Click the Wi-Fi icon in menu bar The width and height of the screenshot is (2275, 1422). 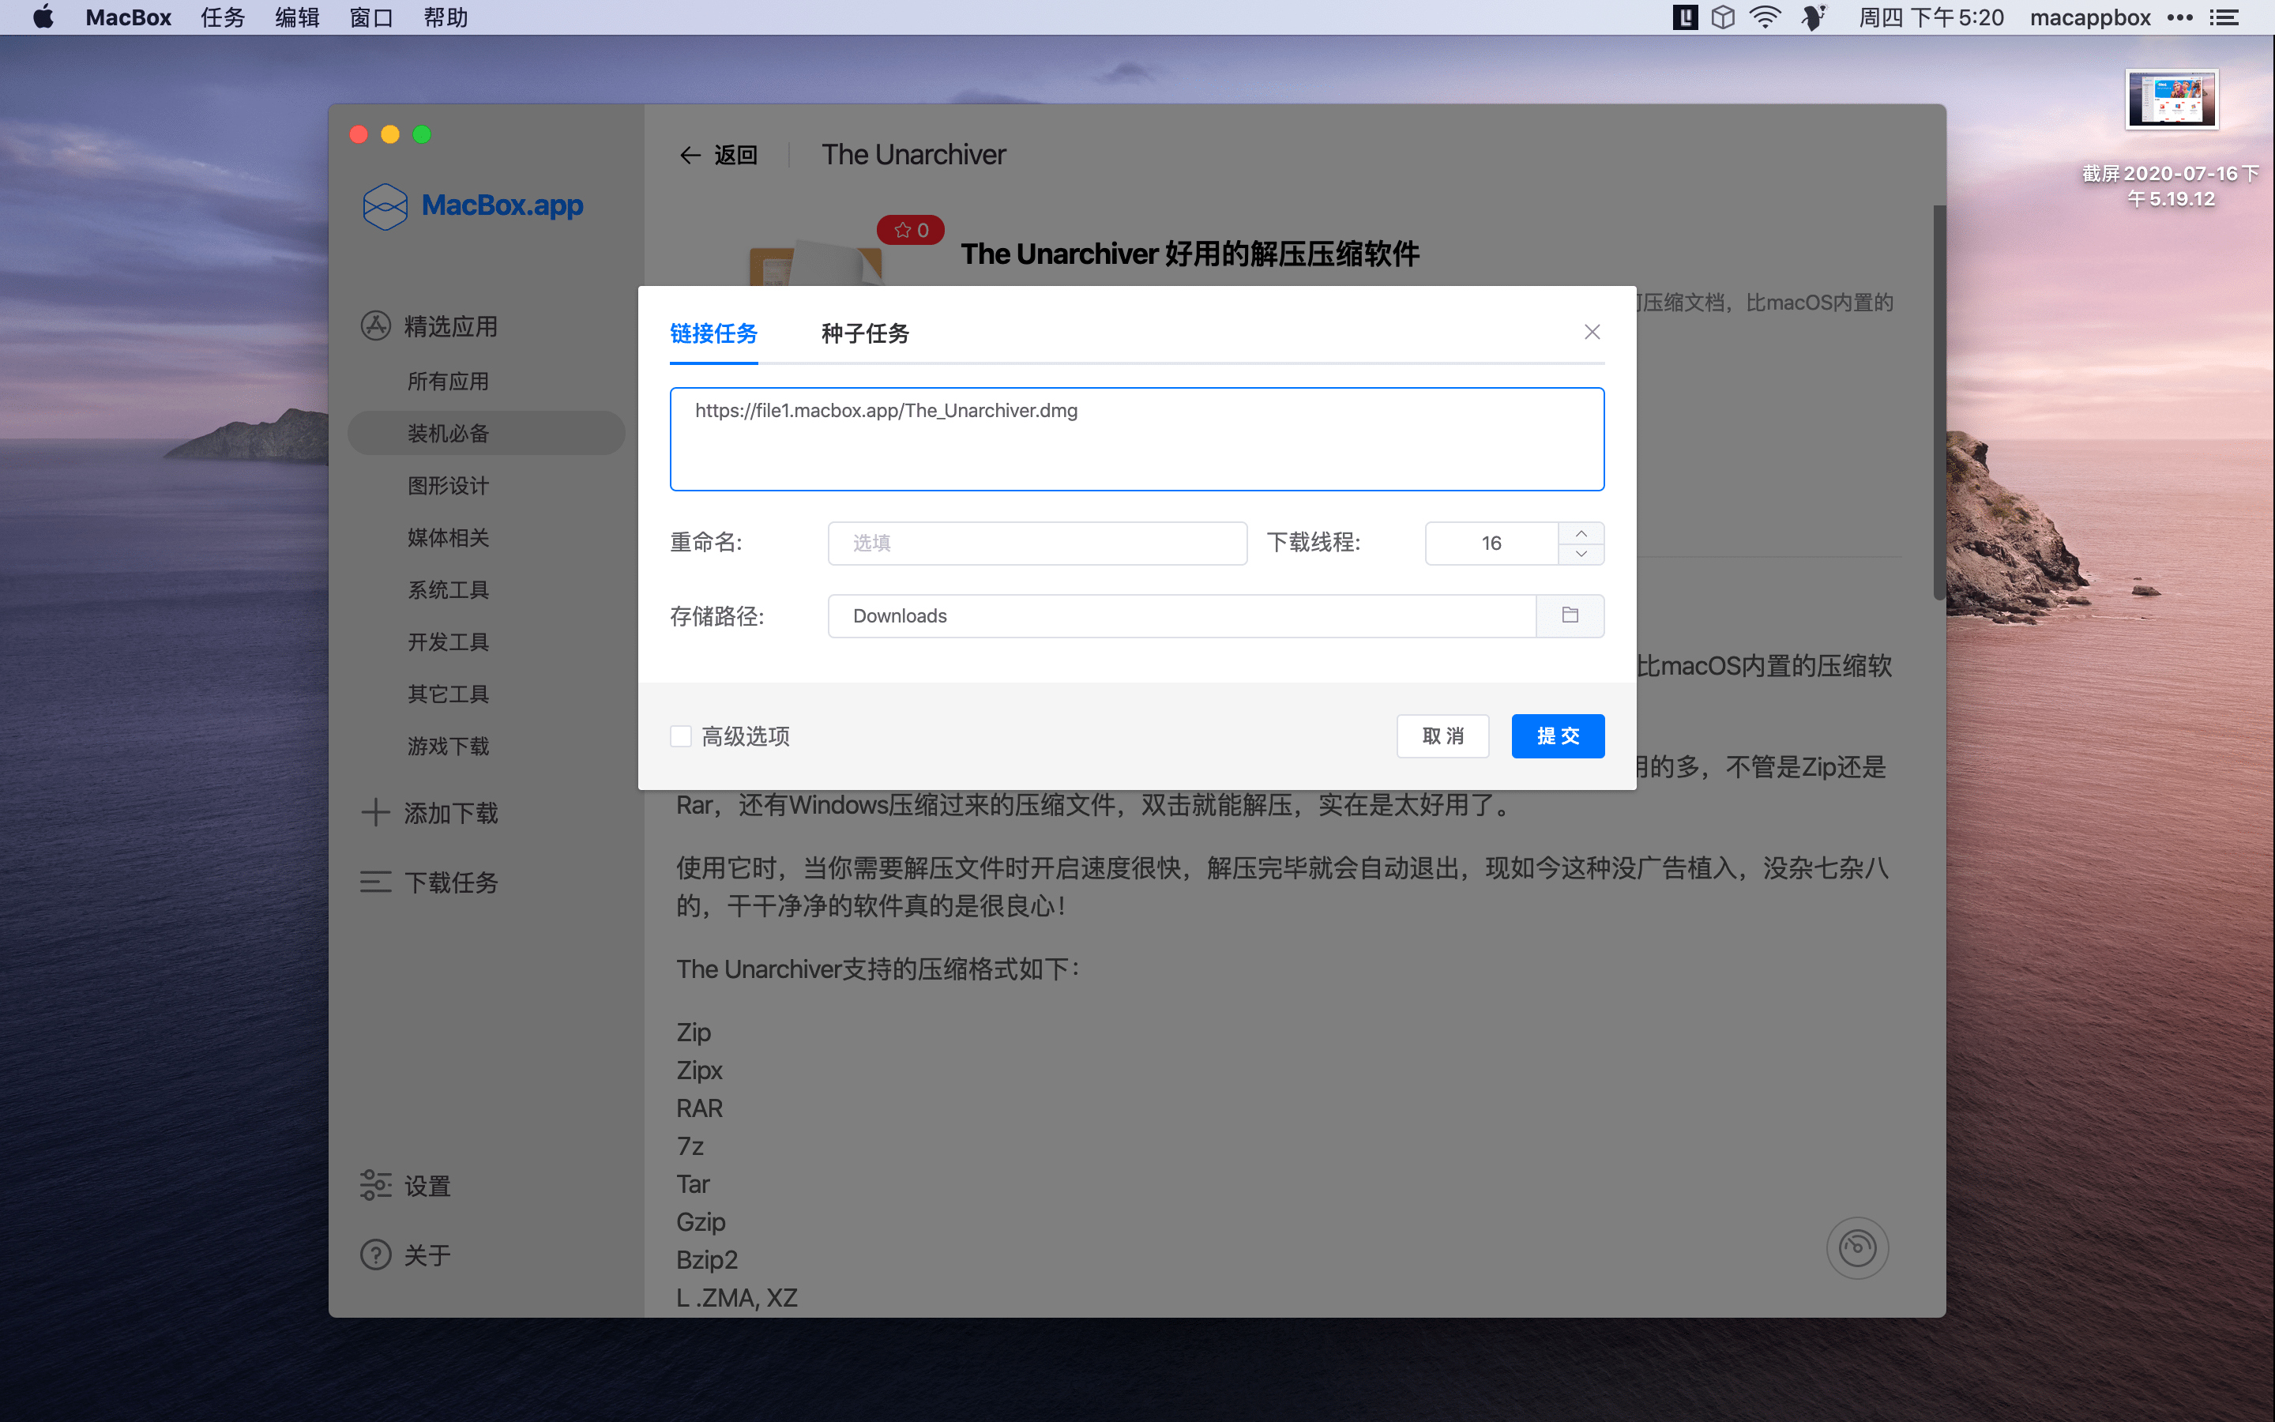click(1766, 17)
